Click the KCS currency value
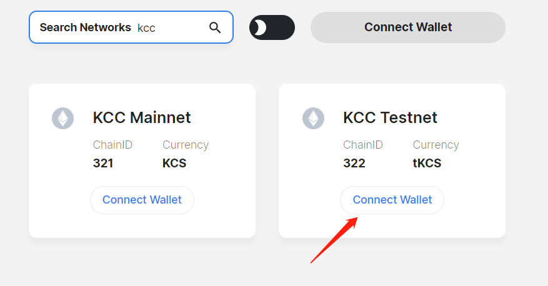Image resolution: width=548 pixels, height=286 pixels. pyautogui.click(x=174, y=164)
